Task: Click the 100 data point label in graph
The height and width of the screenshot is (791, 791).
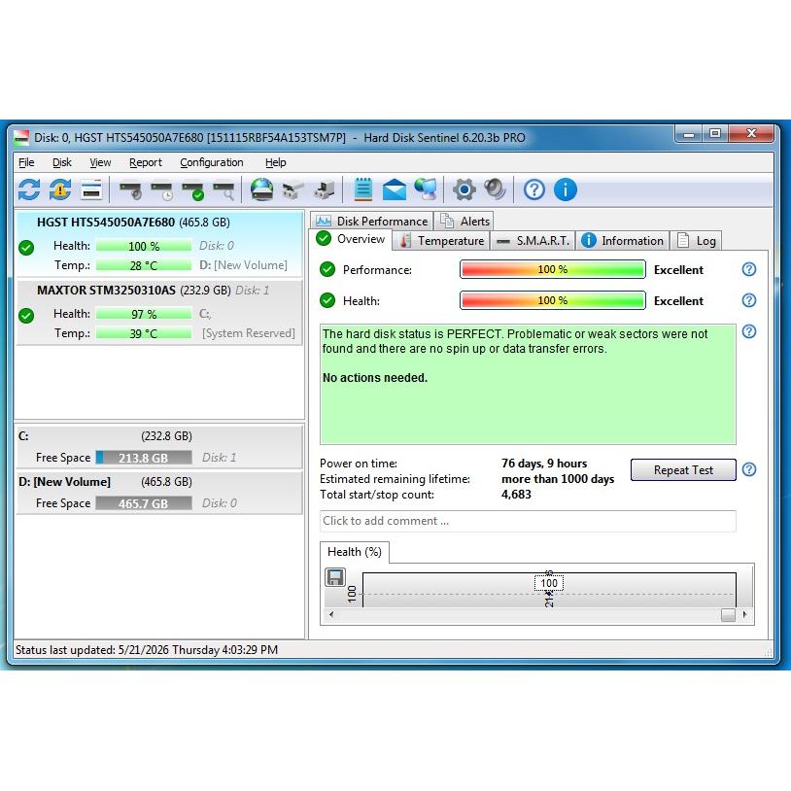Action: tap(549, 584)
